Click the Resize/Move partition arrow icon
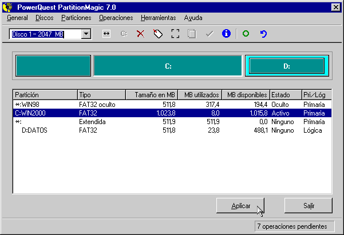The image size is (344, 235). point(106,34)
